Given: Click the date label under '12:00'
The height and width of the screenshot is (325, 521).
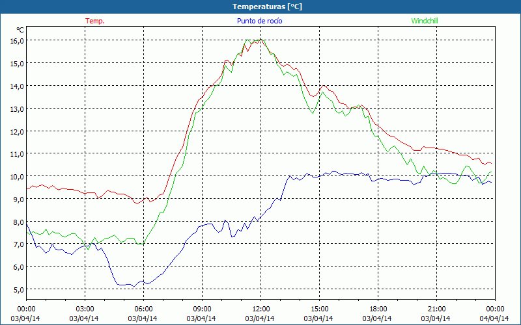Looking at the screenshot, I should [260, 318].
